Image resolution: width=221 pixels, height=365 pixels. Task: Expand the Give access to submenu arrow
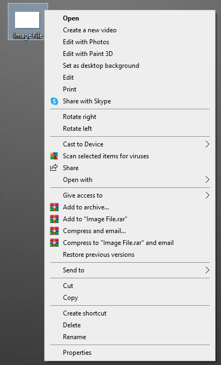click(x=208, y=195)
